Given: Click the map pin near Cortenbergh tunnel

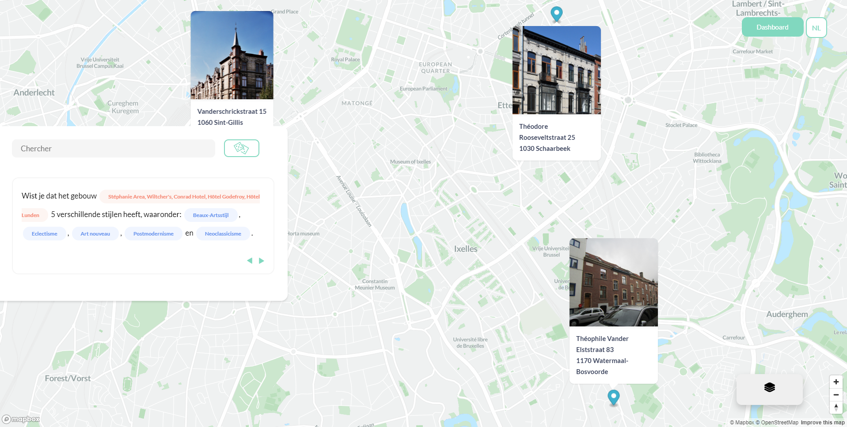Looking at the screenshot, I should point(557,14).
